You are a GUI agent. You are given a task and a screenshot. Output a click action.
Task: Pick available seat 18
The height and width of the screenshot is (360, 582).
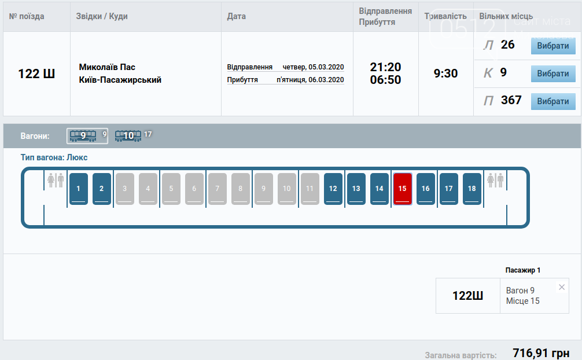point(472,189)
